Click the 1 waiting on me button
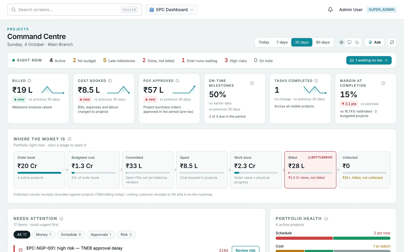Viewport: 404px width, 252px height. [x=369, y=60]
